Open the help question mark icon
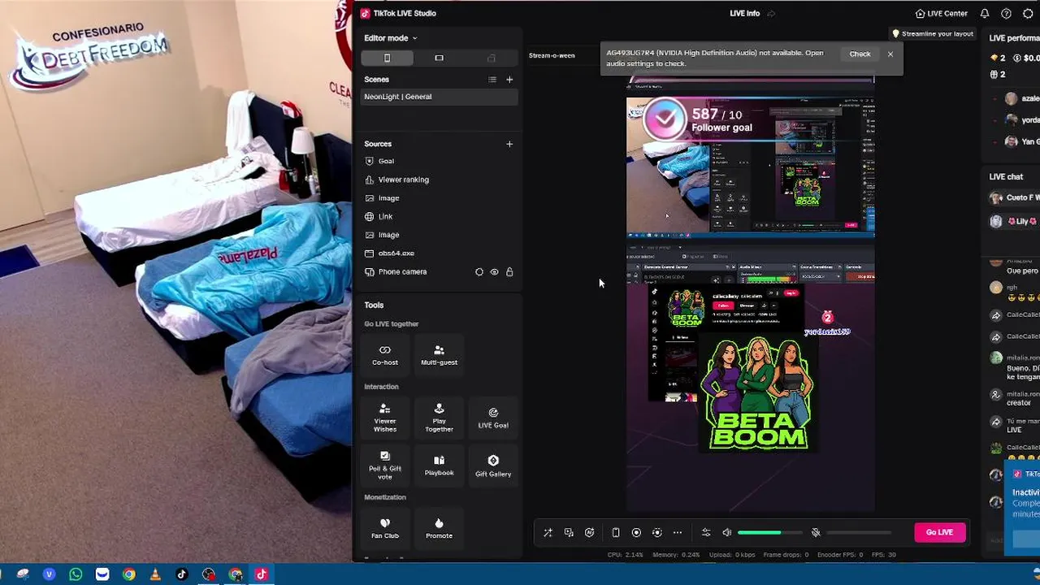This screenshot has height=585, width=1040. [x=1006, y=13]
